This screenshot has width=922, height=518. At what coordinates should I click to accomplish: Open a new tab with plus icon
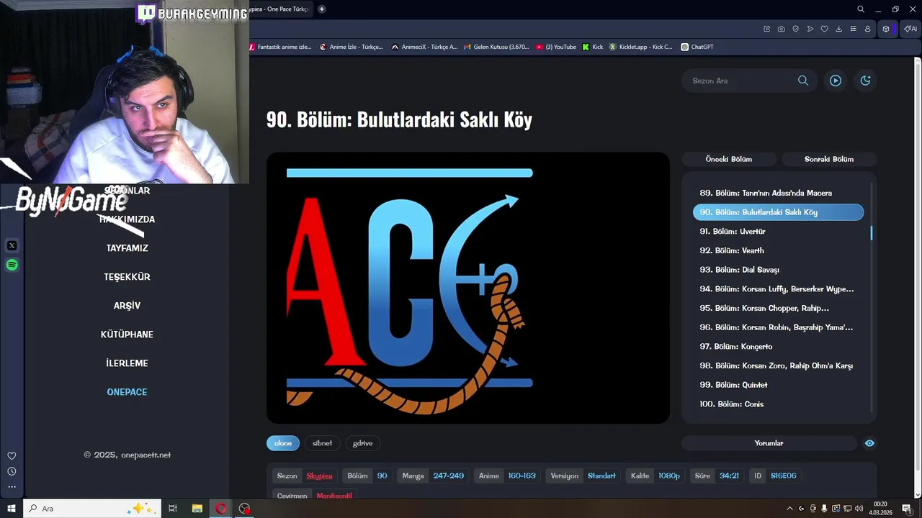click(x=322, y=9)
